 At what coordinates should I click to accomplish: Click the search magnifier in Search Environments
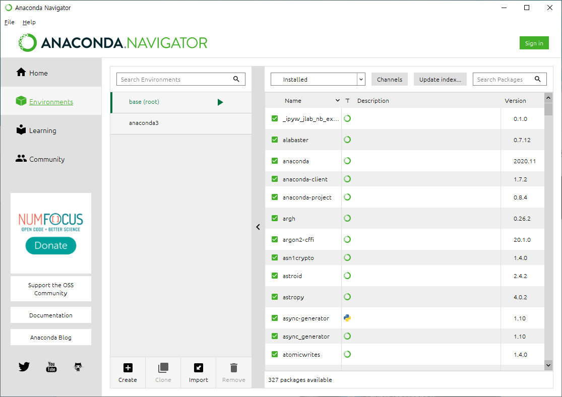tap(236, 79)
